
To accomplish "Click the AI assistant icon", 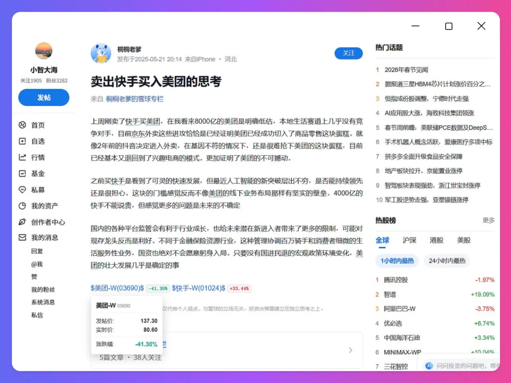I will coord(429,366).
